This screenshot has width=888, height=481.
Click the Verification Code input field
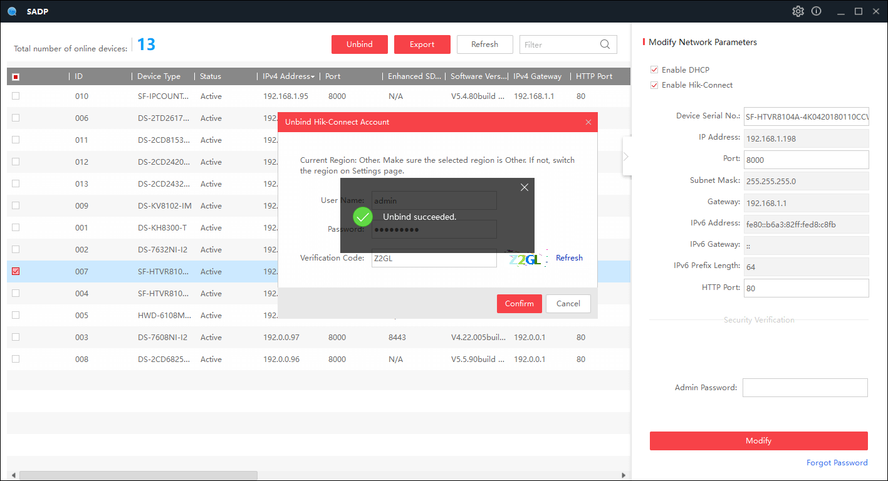(434, 258)
